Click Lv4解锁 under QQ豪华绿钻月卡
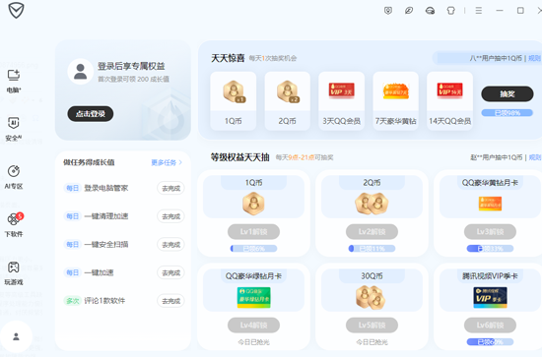 point(253,326)
